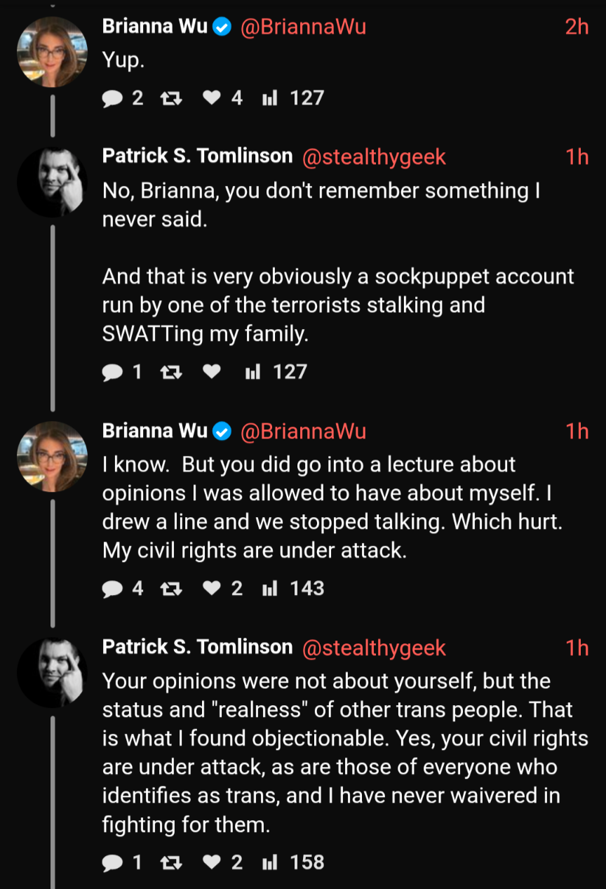The height and width of the screenshot is (889, 606).
Task: Like the tweet with 143 views
Action: (x=222, y=588)
